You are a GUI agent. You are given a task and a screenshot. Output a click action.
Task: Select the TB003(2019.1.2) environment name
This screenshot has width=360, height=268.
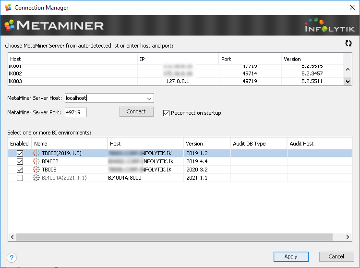62,153
